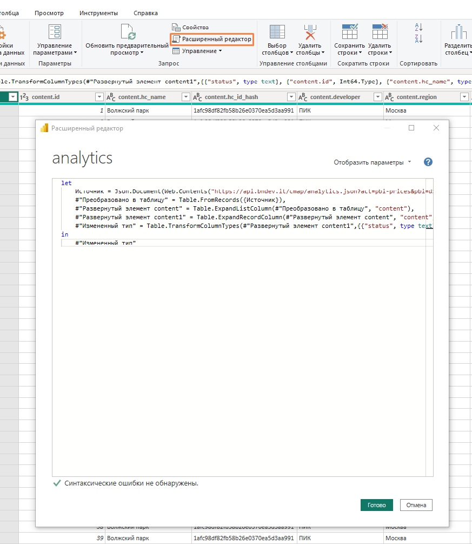
Task: Click the content.developer text type icon
Action: click(x=303, y=97)
